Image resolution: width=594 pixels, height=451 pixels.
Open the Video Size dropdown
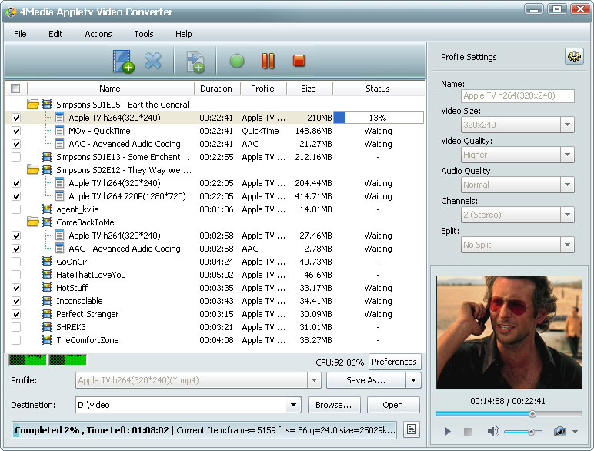pos(567,125)
